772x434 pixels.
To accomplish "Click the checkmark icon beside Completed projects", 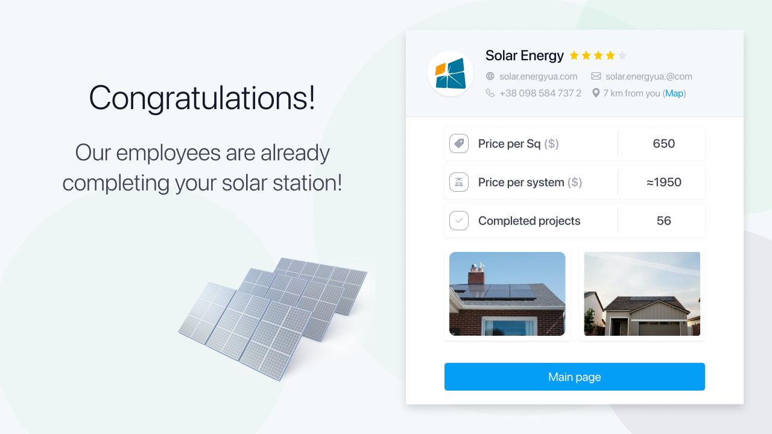I will (x=459, y=220).
